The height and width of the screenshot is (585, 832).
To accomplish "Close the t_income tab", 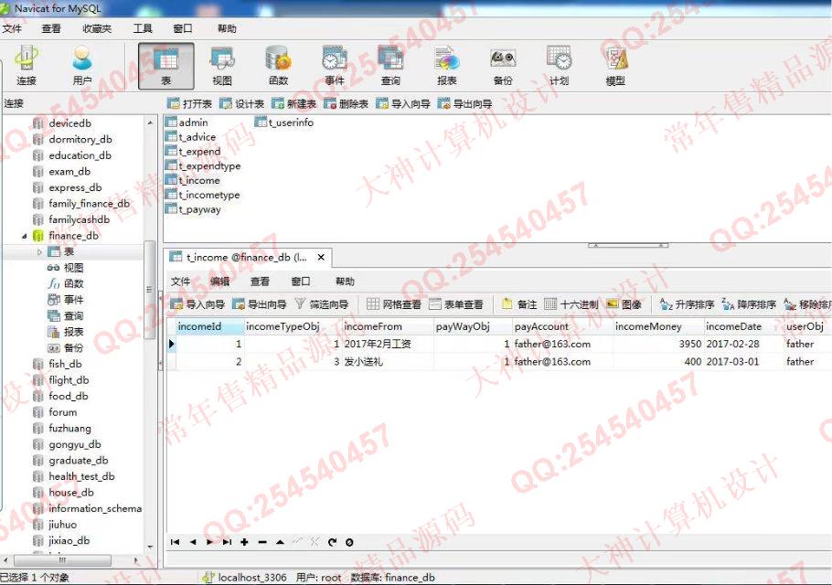I will pyautogui.click(x=321, y=257).
